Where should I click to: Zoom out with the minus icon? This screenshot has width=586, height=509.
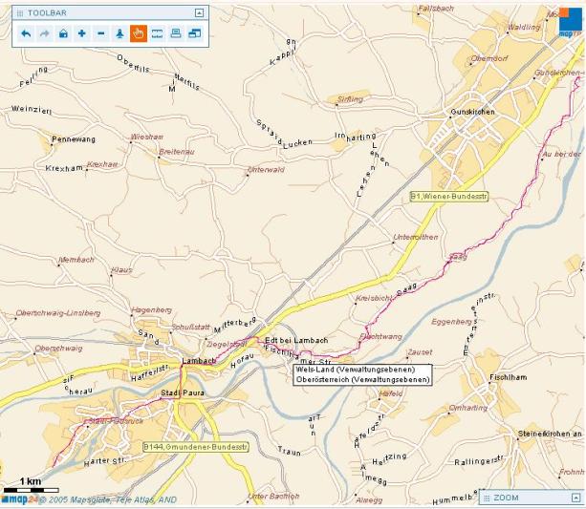coord(101,33)
